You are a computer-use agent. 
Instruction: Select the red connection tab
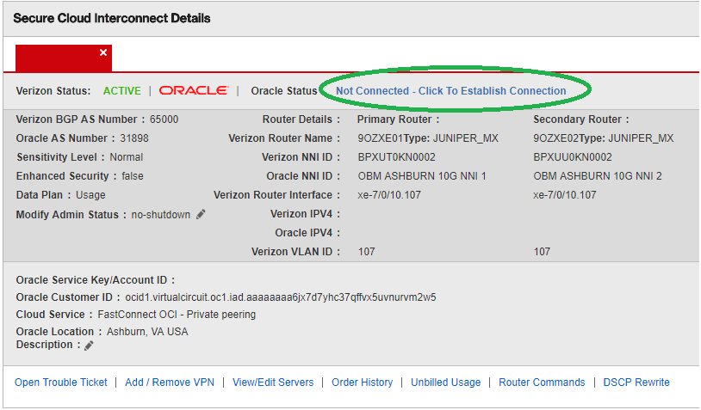click(x=58, y=58)
